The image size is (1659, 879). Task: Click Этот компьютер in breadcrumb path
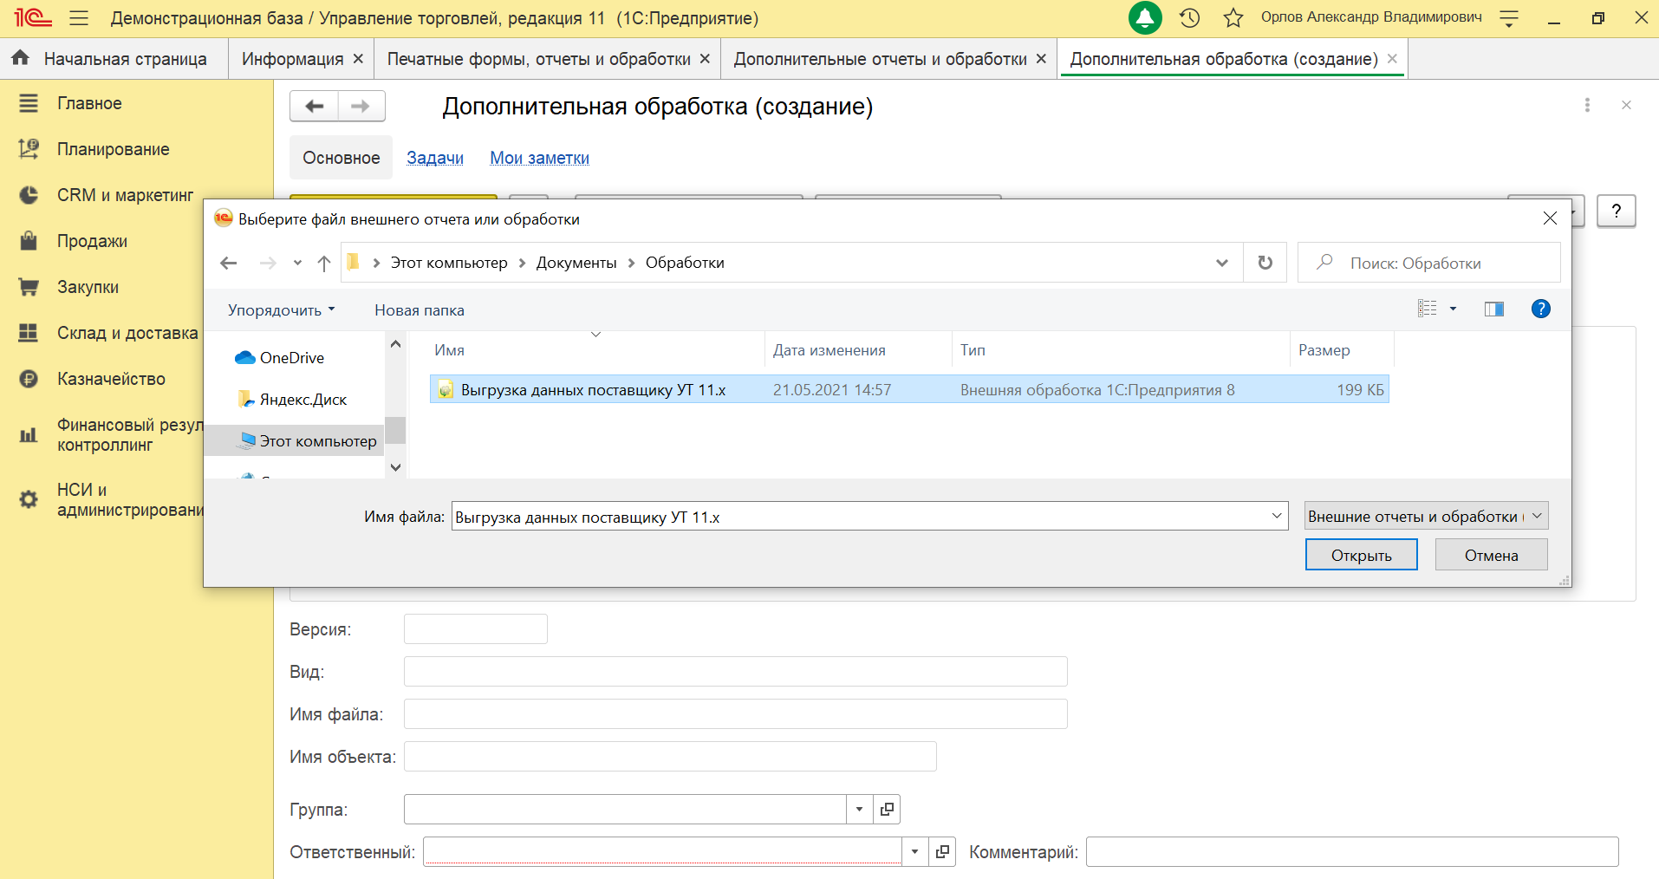(449, 263)
